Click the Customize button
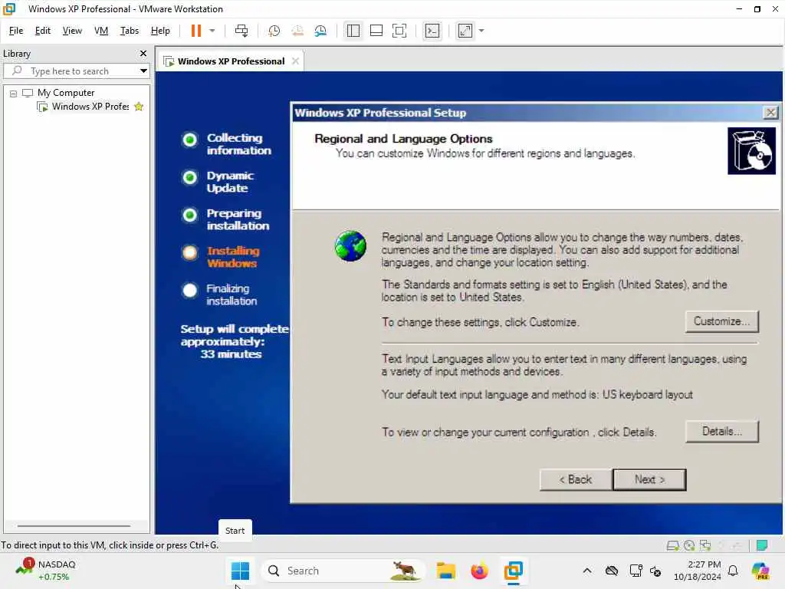Viewport: 785px width, 589px height. coord(721,321)
